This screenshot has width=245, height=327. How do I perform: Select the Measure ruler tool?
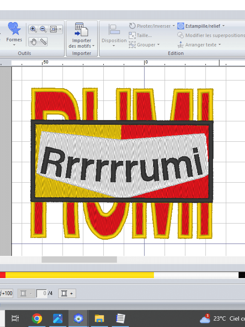[43, 42]
